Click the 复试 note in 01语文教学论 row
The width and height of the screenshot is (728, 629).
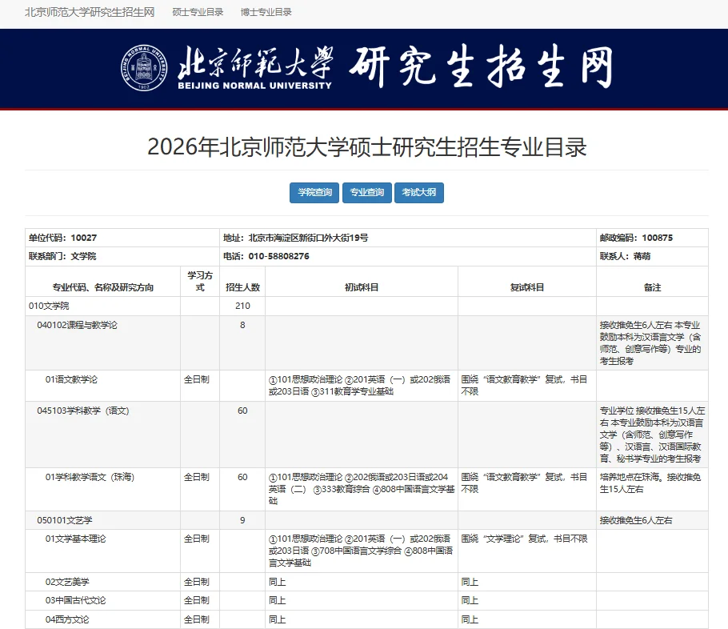click(x=524, y=386)
